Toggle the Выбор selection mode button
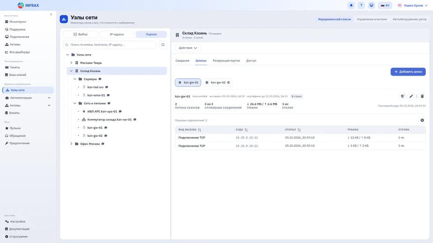 click(80, 35)
